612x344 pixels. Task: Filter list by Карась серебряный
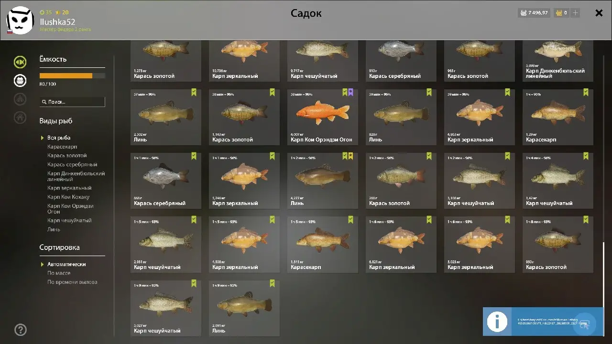(x=72, y=165)
